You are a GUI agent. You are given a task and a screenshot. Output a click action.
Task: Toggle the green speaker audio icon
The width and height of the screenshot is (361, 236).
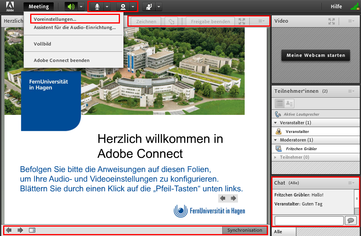tap(71, 7)
